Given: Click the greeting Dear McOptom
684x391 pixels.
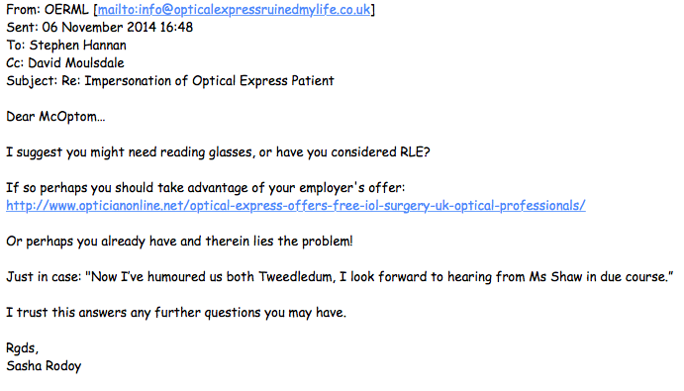Looking at the screenshot, I should (55, 117).
